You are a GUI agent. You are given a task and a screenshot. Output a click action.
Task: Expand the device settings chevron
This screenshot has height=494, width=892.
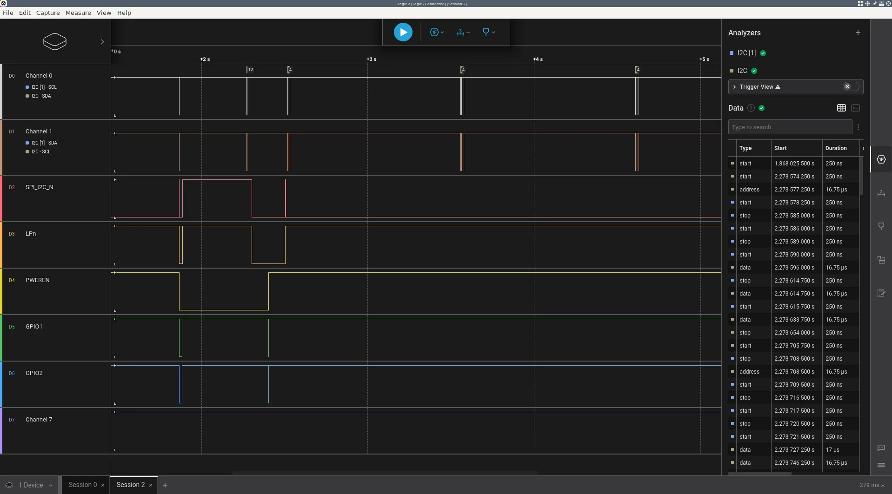(102, 42)
